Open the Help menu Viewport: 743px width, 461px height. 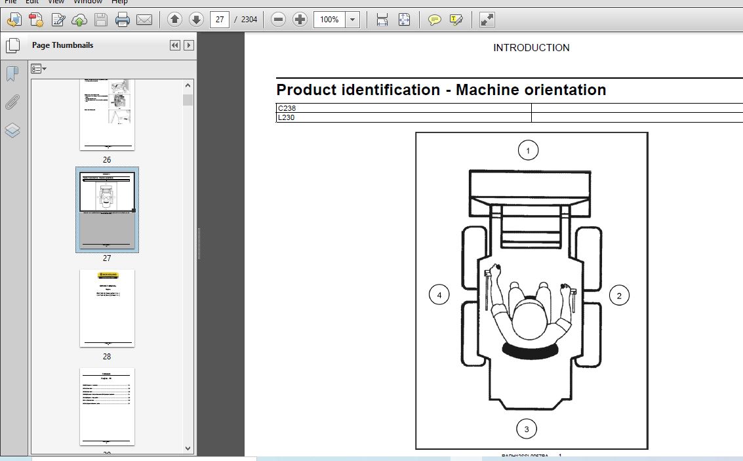[x=119, y=2]
